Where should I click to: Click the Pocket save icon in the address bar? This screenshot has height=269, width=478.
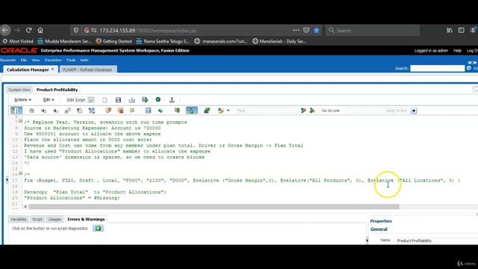click(306, 30)
